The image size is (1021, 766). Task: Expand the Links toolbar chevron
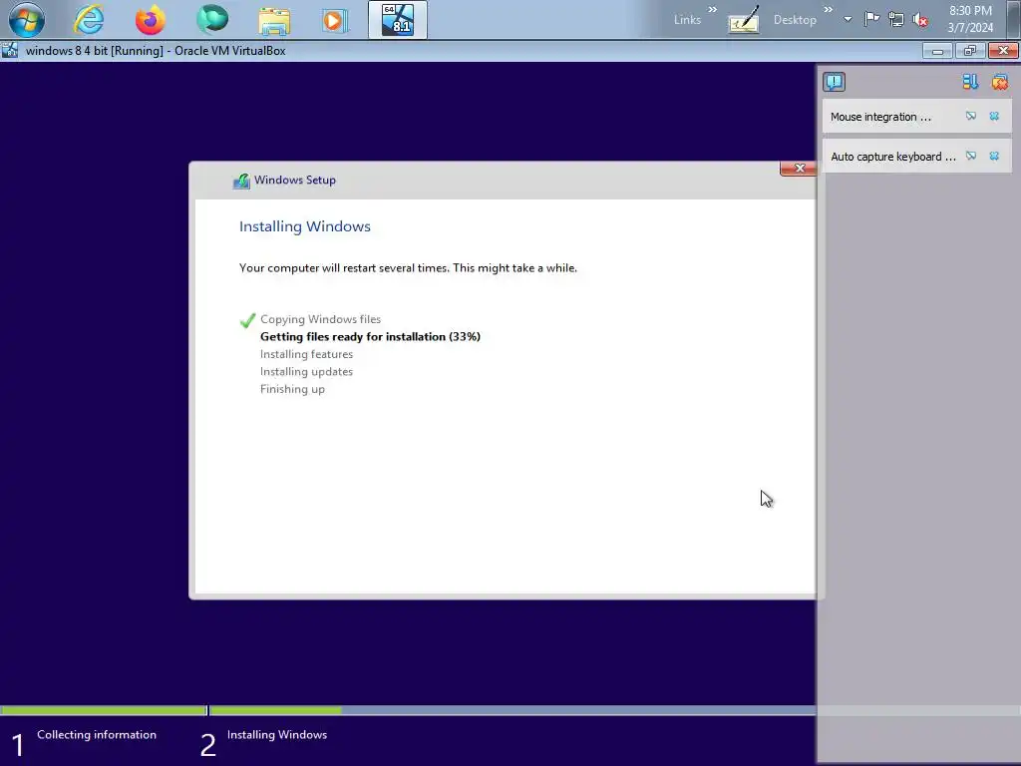(x=712, y=9)
